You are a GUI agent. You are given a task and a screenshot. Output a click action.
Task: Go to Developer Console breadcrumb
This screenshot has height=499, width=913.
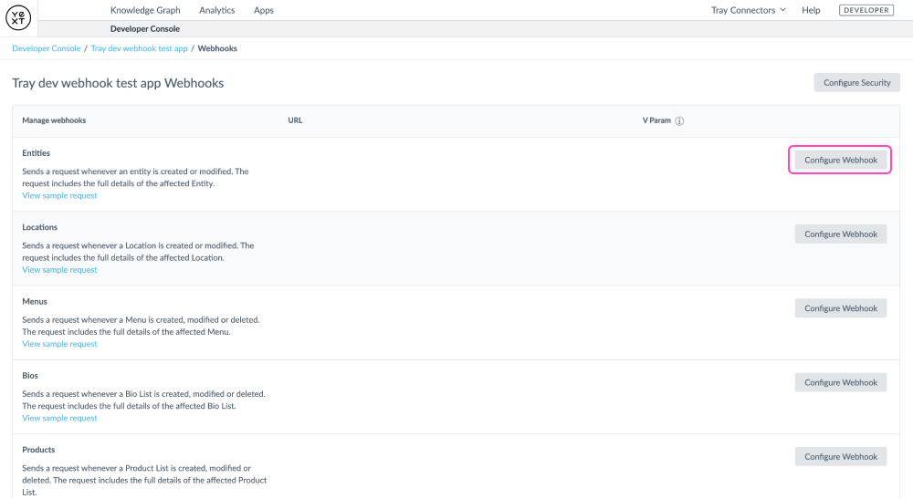(46, 48)
